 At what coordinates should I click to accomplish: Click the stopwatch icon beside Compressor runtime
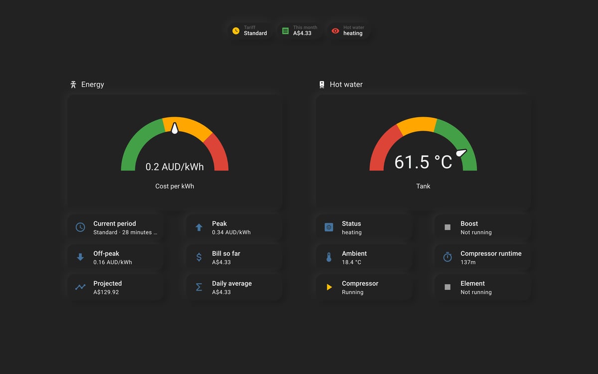[x=448, y=257]
